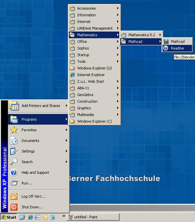Open the Office program group
Screen dimensions: 195x222
pyautogui.click(x=94, y=42)
